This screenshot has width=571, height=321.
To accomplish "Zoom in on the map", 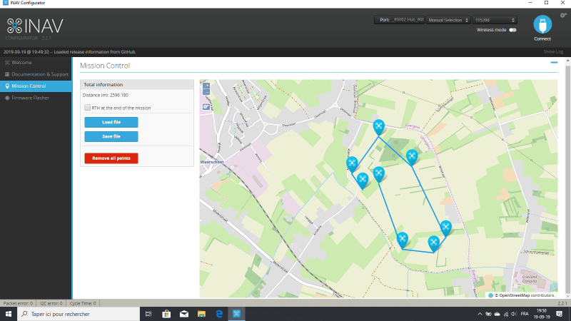I will coord(206,85).
